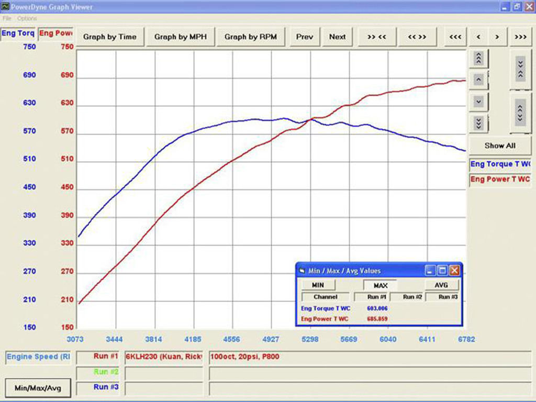
Task: Toggle the MAX values view
Action: point(380,285)
